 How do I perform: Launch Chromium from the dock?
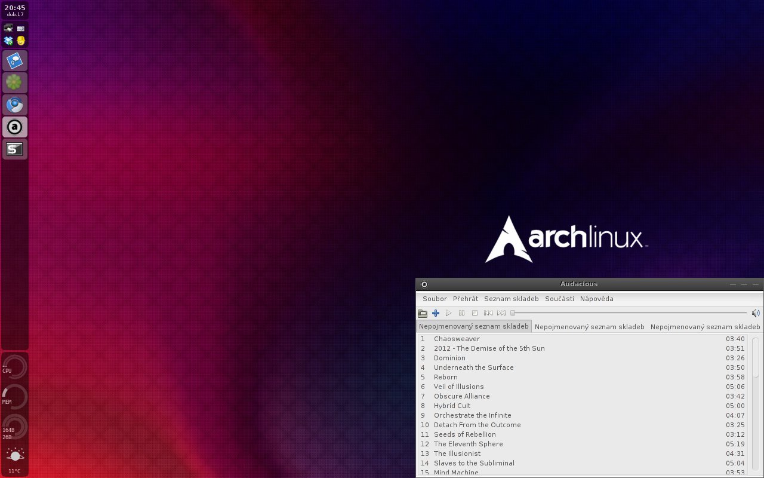15,105
